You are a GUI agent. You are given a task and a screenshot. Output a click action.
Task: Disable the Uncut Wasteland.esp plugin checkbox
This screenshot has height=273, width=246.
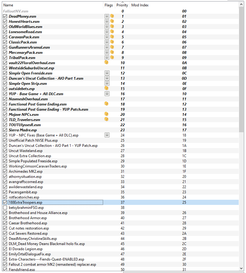[x=5, y=151]
